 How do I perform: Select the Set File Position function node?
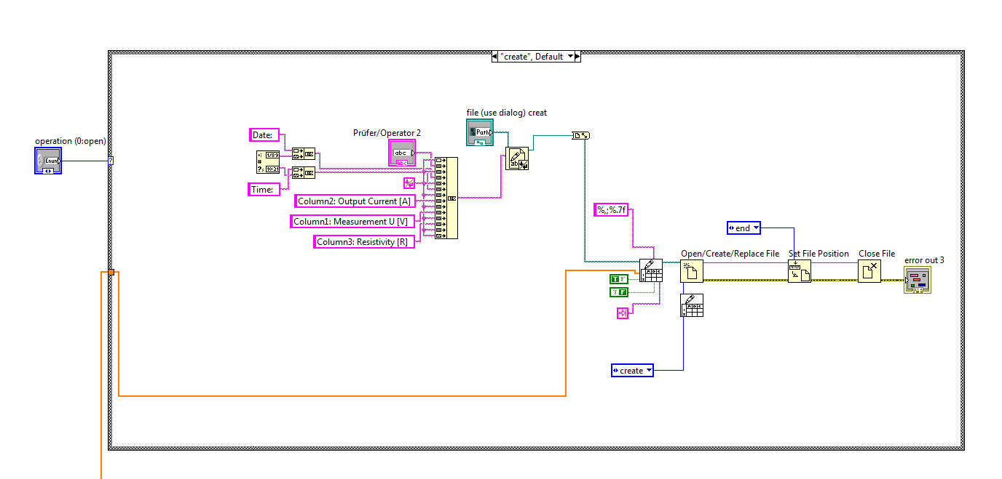pos(799,272)
